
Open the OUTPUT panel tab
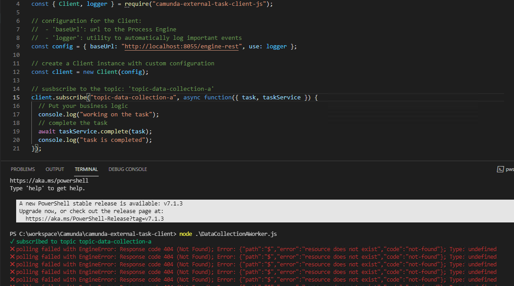click(x=55, y=169)
